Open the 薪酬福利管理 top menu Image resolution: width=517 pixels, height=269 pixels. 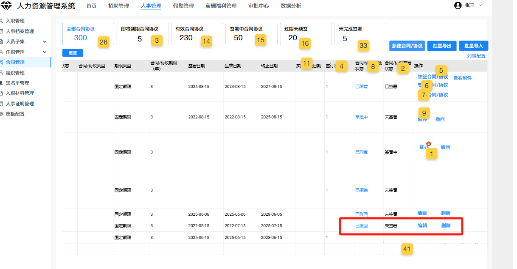[x=221, y=6]
